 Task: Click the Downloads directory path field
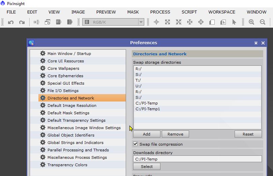click(x=198, y=159)
